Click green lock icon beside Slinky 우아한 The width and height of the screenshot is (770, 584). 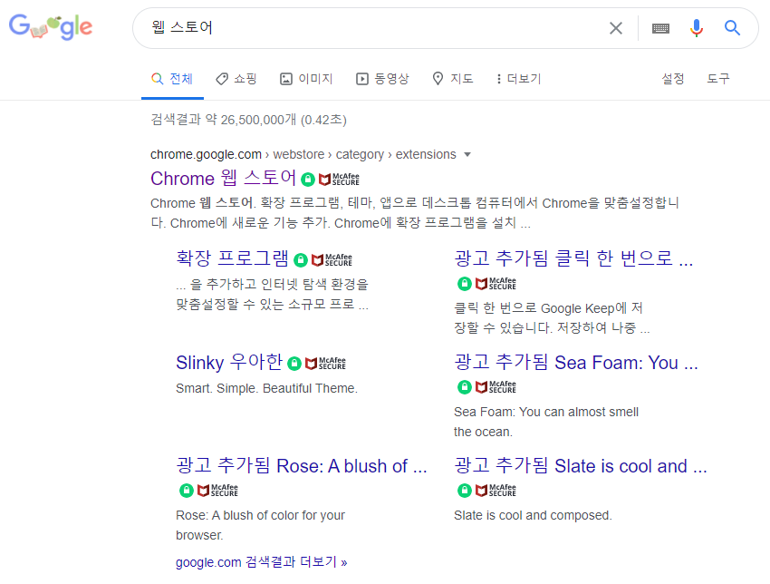pyautogui.click(x=294, y=364)
